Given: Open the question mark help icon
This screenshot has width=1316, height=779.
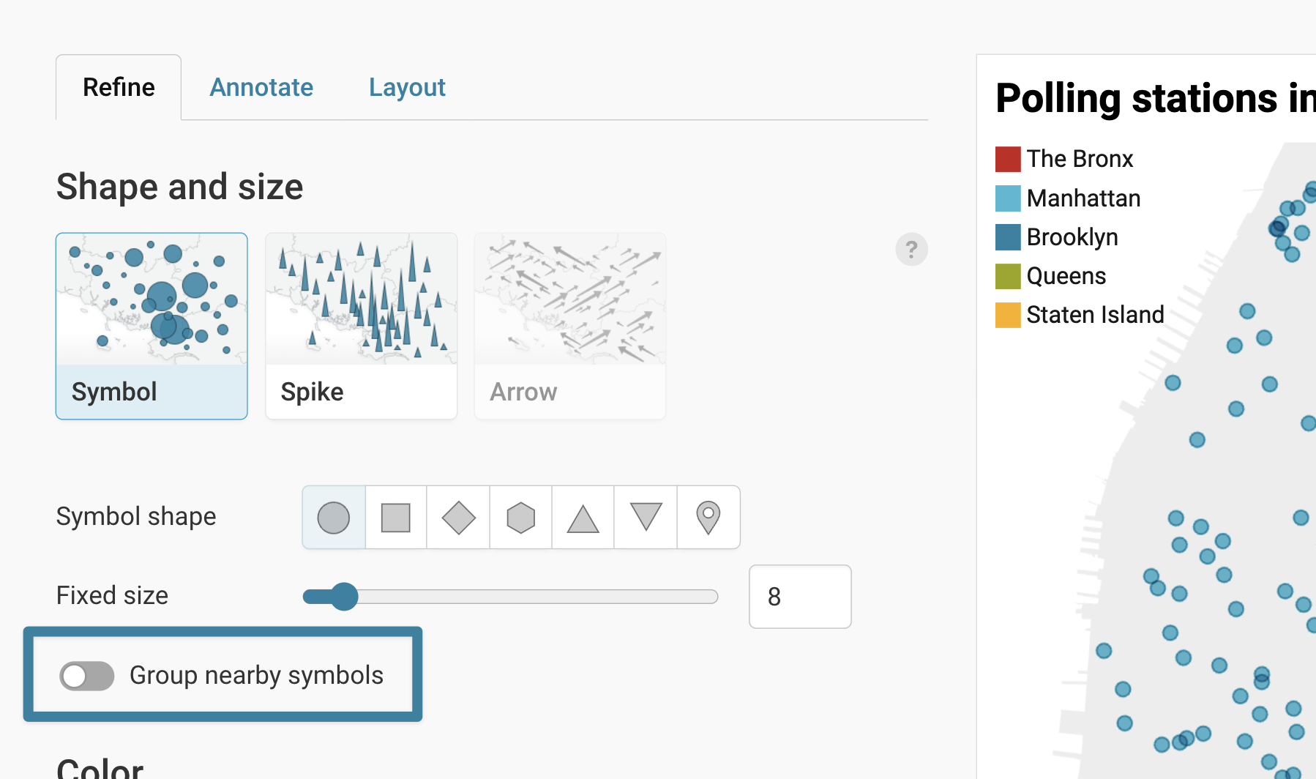Looking at the screenshot, I should pyautogui.click(x=911, y=250).
